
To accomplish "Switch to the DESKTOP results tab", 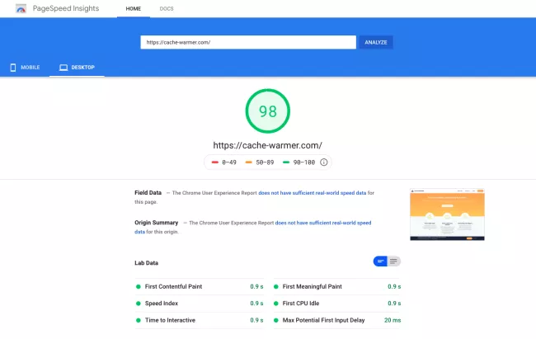I will tap(77, 68).
